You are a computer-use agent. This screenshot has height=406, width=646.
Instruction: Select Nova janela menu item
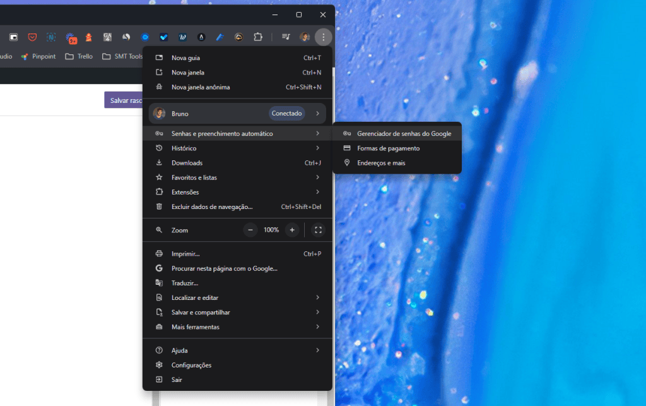click(237, 73)
